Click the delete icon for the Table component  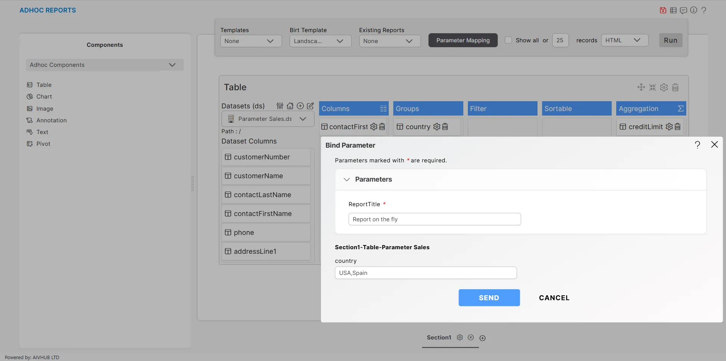[x=675, y=88]
